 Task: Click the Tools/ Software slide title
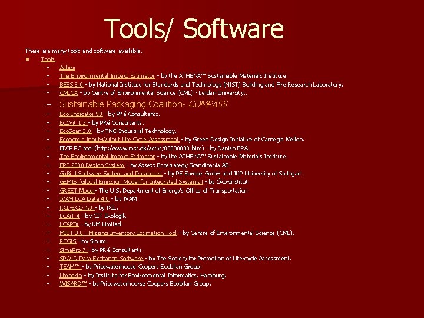194,29
